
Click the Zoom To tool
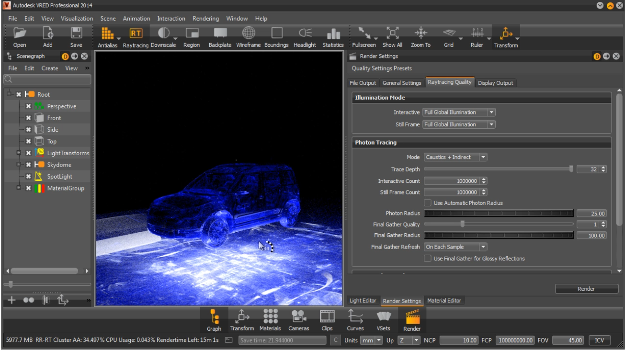tap(420, 34)
